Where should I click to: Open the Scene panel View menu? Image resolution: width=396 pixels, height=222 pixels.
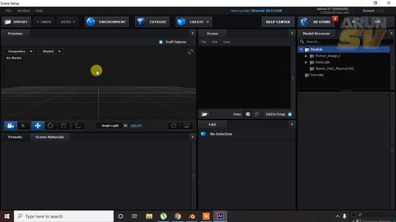(x=226, y=42)
